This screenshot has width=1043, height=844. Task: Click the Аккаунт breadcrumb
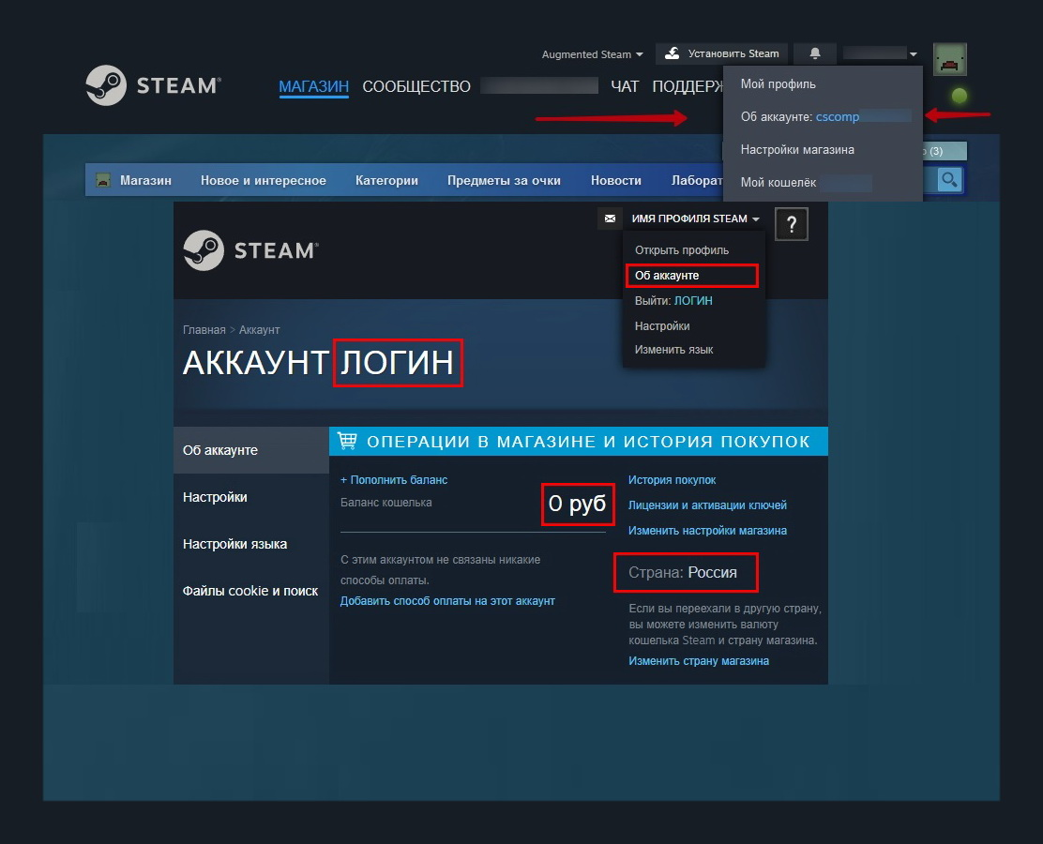coord(259,330)
